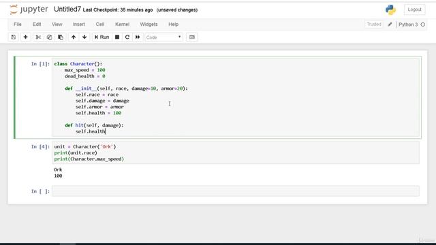Open the Cell menu

pos(100,24)
